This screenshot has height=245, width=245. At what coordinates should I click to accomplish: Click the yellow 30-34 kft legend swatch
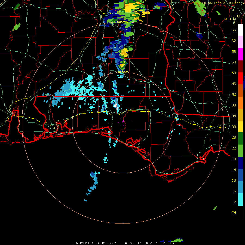point(240,127)
